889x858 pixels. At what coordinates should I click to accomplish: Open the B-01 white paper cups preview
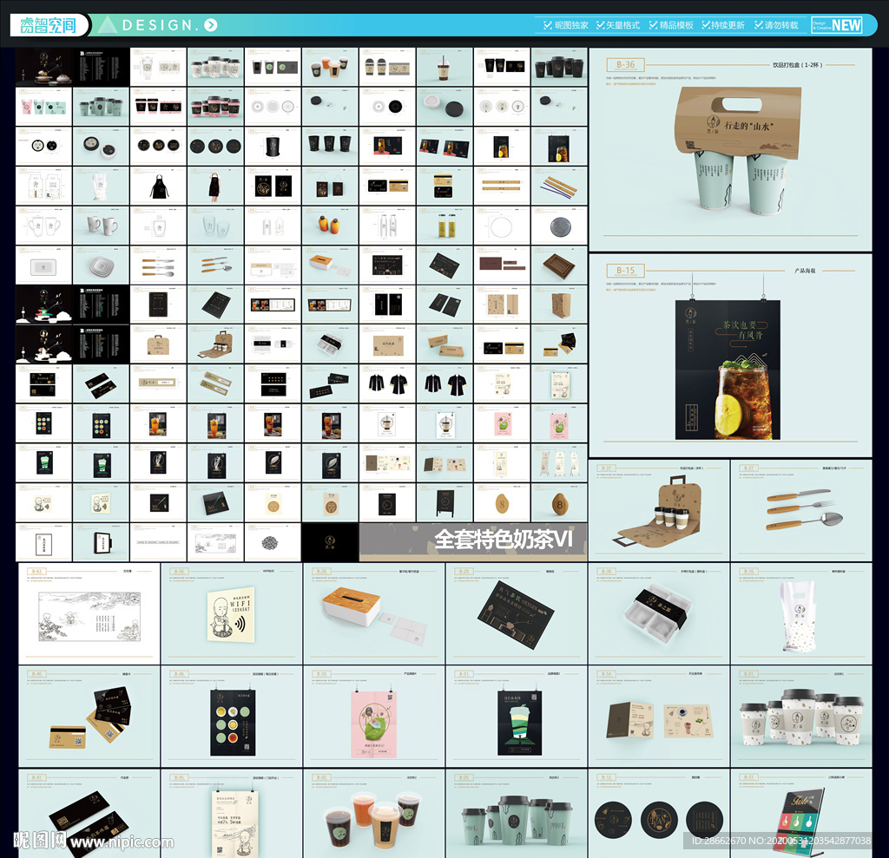point(801,717)
